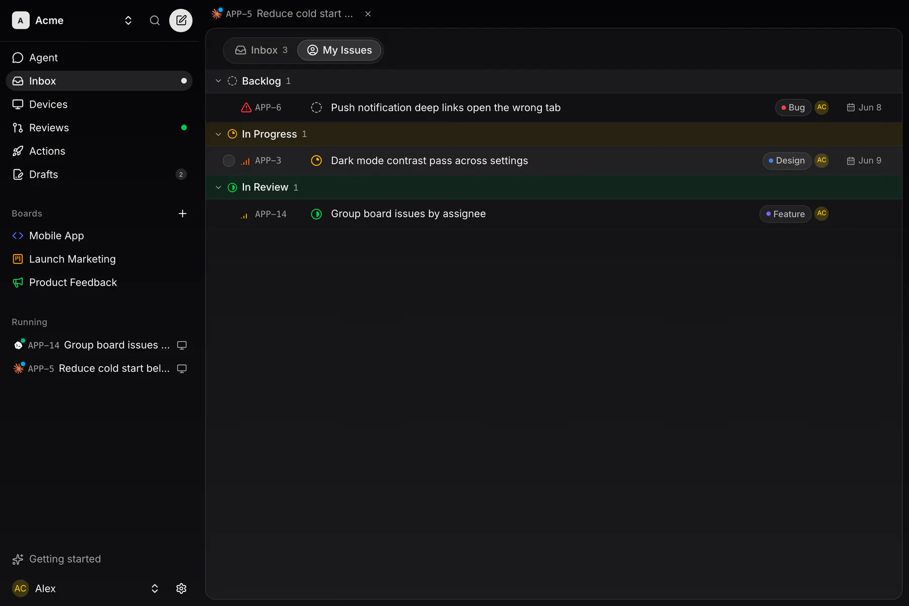Viewport: 909px width, 606px height.
Task: Select the My Issues tab
Action: 339,50
